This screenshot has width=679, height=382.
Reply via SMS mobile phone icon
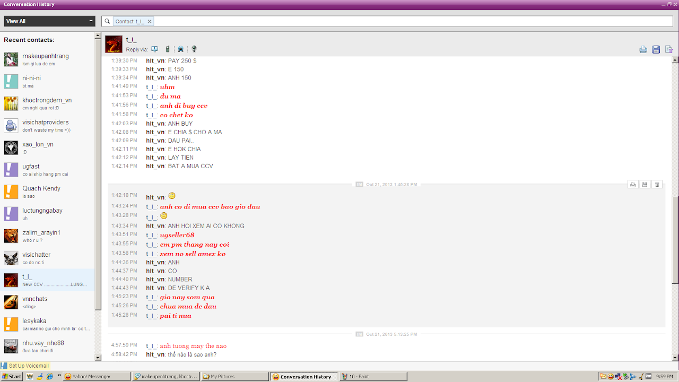168,49
